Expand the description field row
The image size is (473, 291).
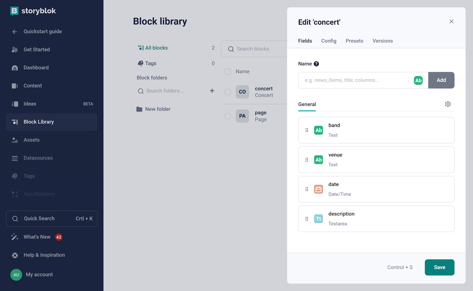(x=376, y=219)
